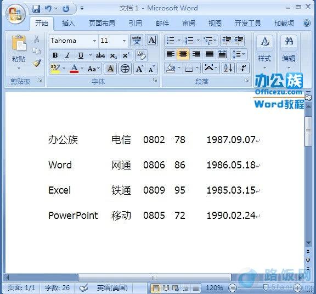Viewport: 316px width, 294px height.
Task: Open the line spacing dropdown
Action: [239, 54]
